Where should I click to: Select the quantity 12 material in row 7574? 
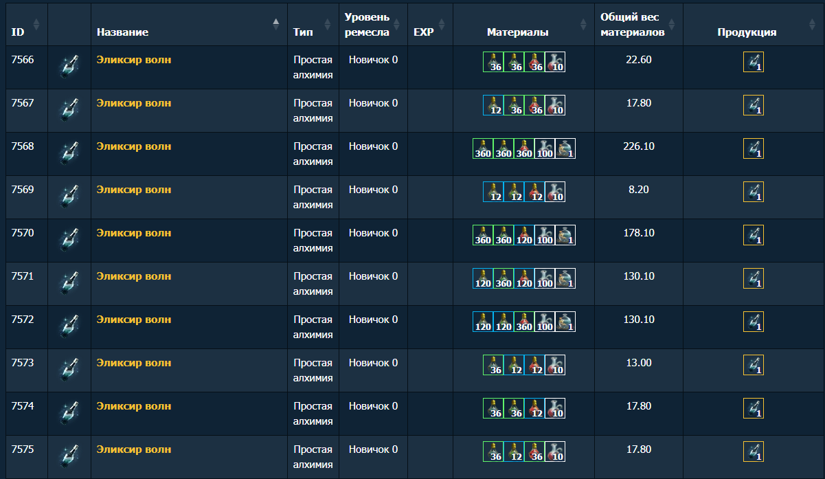(534, 408)
